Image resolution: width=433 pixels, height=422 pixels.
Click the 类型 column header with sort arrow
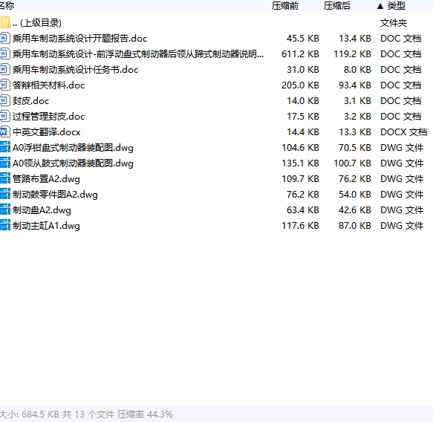click(x=391, y=5)
